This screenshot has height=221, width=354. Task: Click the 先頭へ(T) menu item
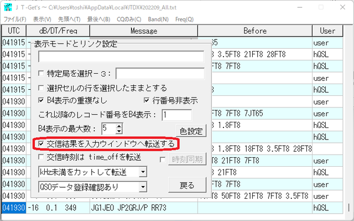pyautogui.click(x=69, y=19)
